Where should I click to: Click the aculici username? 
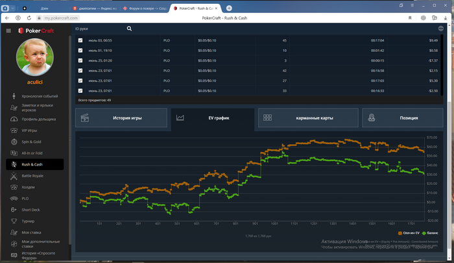coord(35,82)
